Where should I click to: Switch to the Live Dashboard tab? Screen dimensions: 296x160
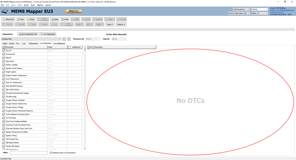coord(59,43)
